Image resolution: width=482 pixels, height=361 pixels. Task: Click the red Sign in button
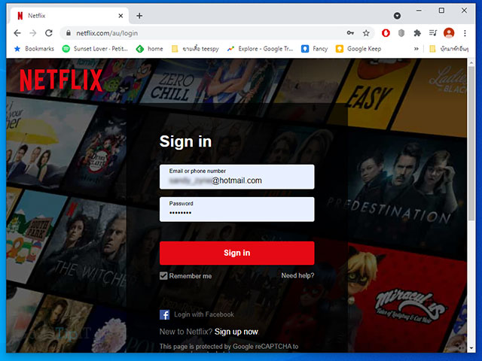click(236, 253)
